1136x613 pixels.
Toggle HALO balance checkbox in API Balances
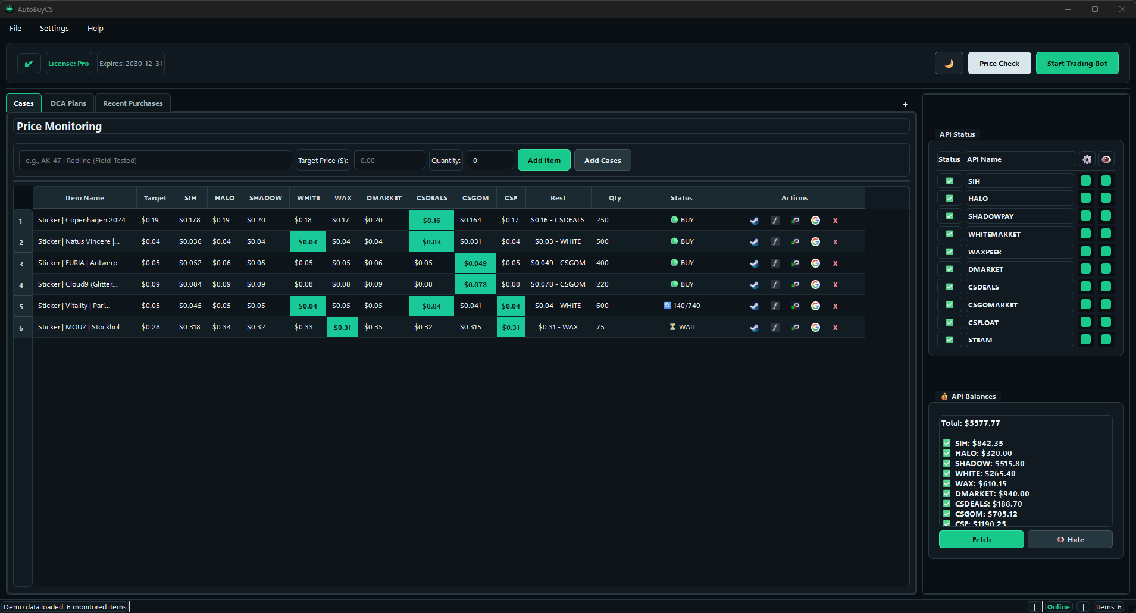point(947,453)
